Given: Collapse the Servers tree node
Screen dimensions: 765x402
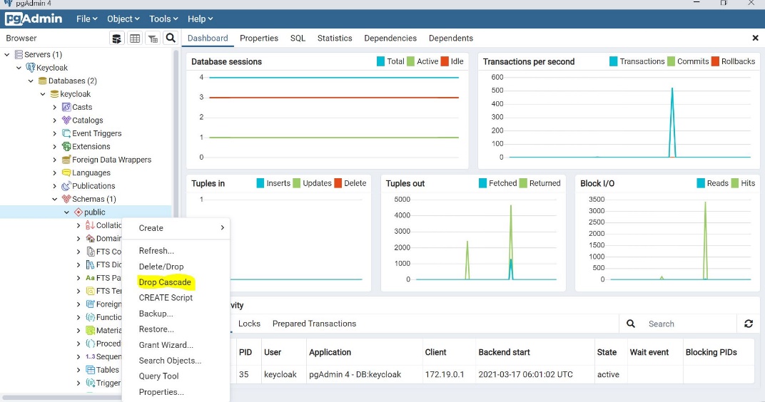Looking at the screenshot, I should coord(7,55).
